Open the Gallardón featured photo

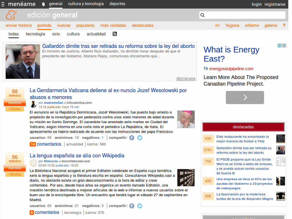click(23, 62)
